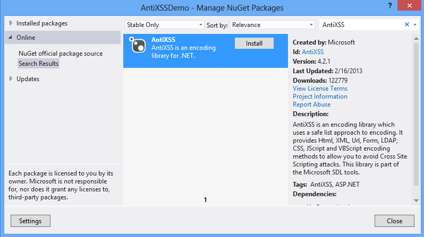Select Search Results under Online

coord(38,64)
